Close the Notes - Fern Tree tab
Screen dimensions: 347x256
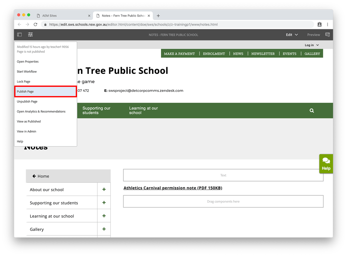pos(149,16)
